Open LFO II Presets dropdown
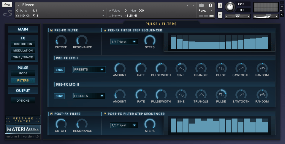The height and width of the screenshot is (144, 285). pos(89,96)
